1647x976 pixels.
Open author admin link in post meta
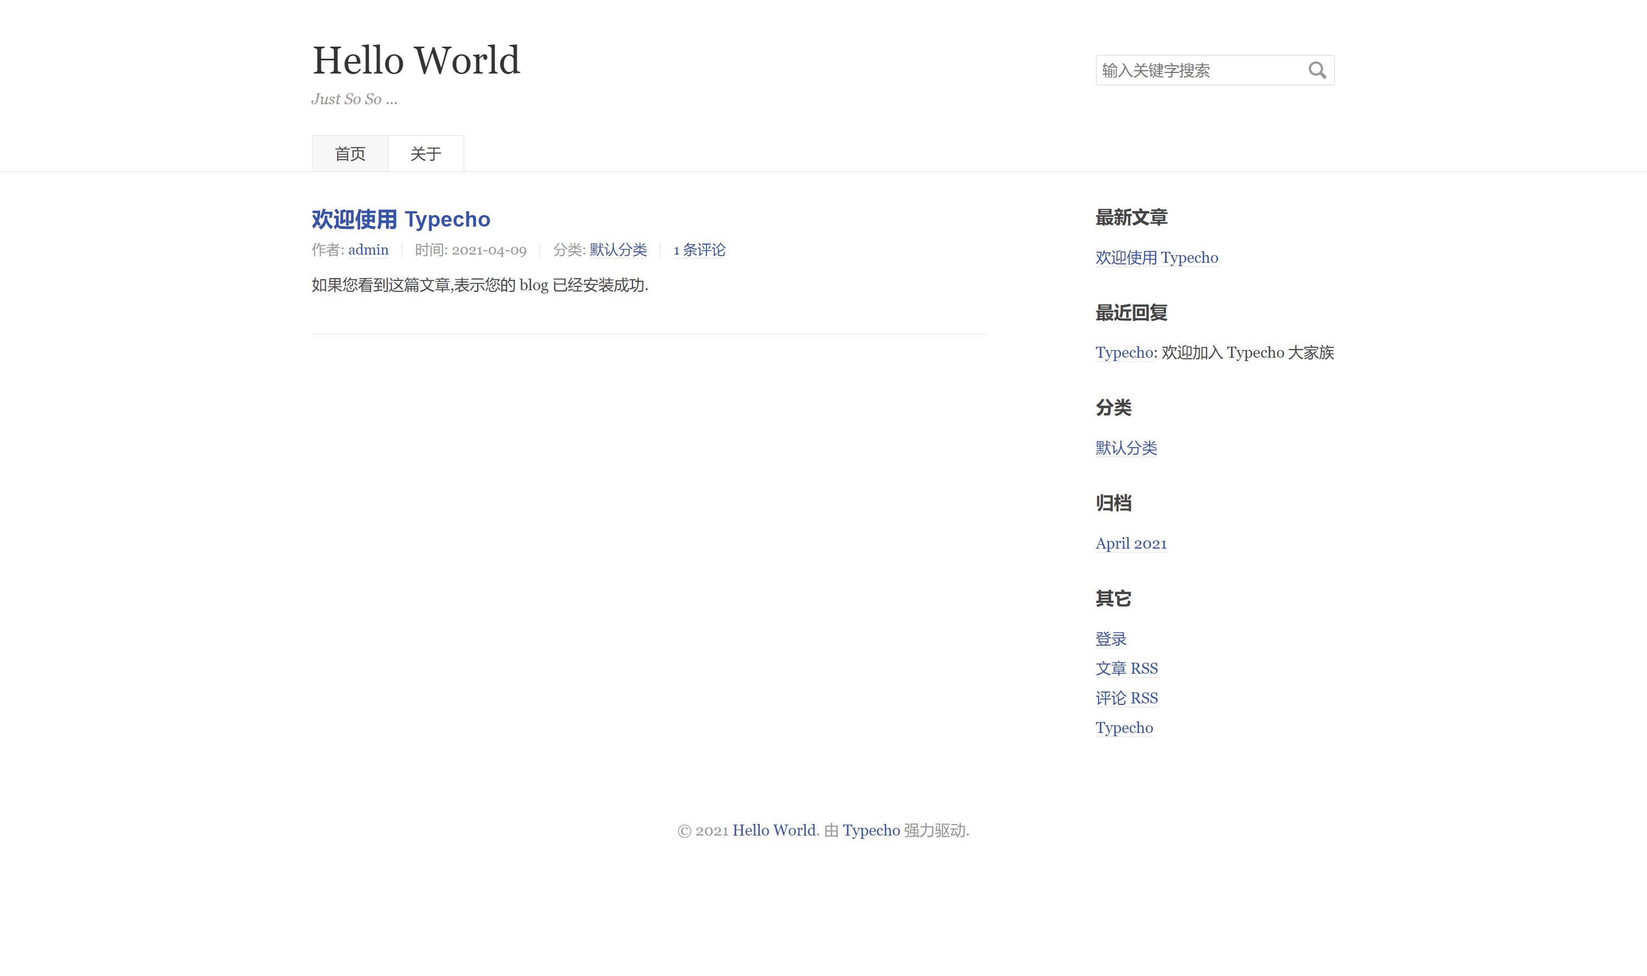(368, 250)
